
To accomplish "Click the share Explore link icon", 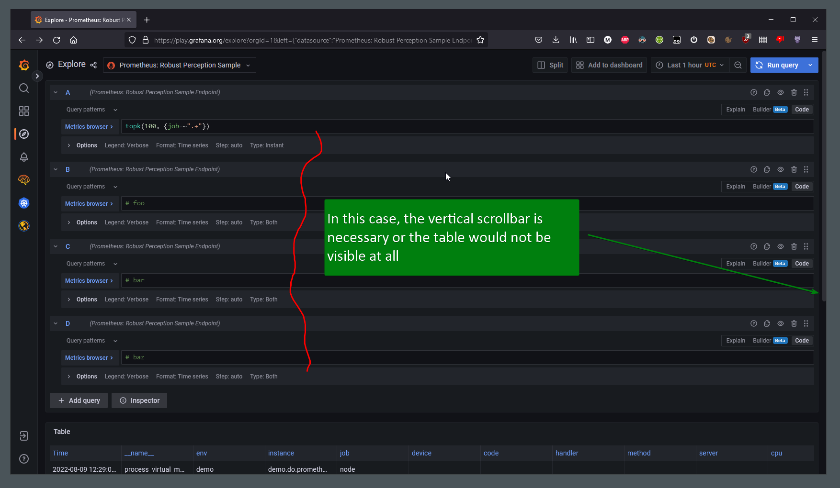I will pos(93,65).
